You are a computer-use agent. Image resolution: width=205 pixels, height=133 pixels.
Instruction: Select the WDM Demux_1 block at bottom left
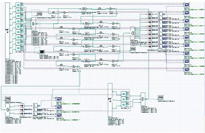click(x=7, y=109)
